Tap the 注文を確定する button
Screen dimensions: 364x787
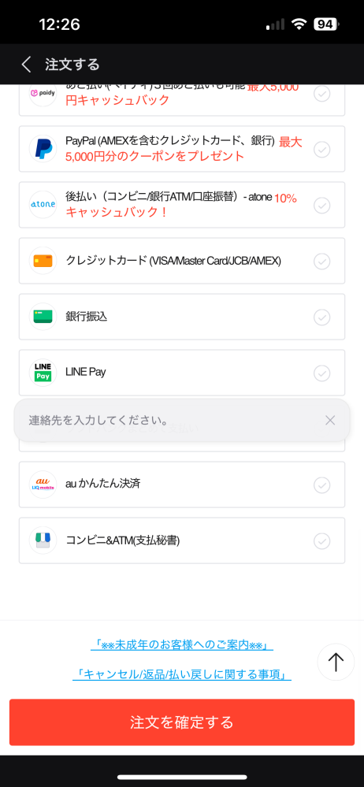point(182,722)
